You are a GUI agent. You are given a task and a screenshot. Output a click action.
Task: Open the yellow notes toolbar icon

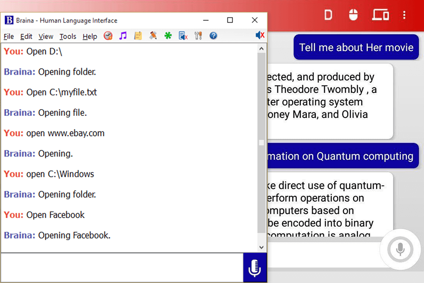point(138,36)
